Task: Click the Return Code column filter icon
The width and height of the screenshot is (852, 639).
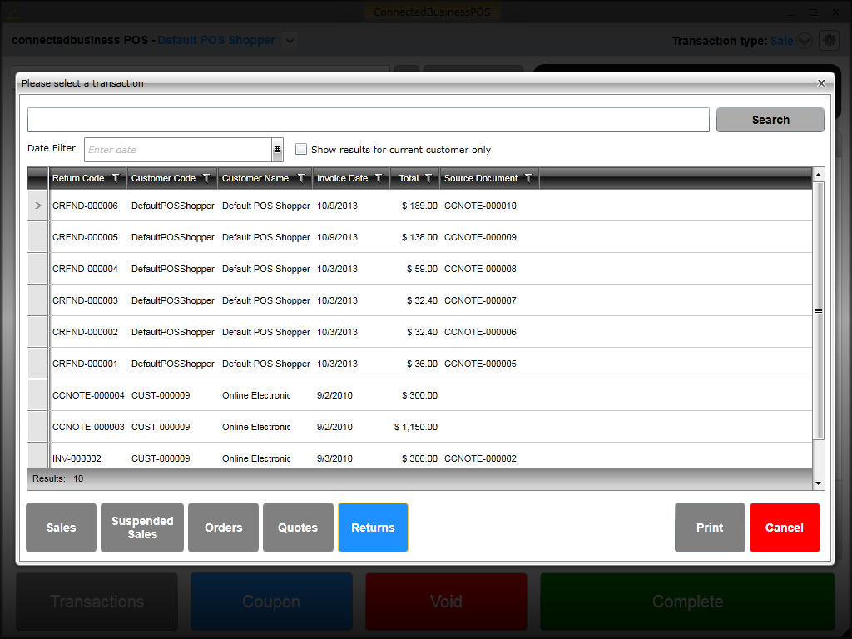Action: pos(116,178)
